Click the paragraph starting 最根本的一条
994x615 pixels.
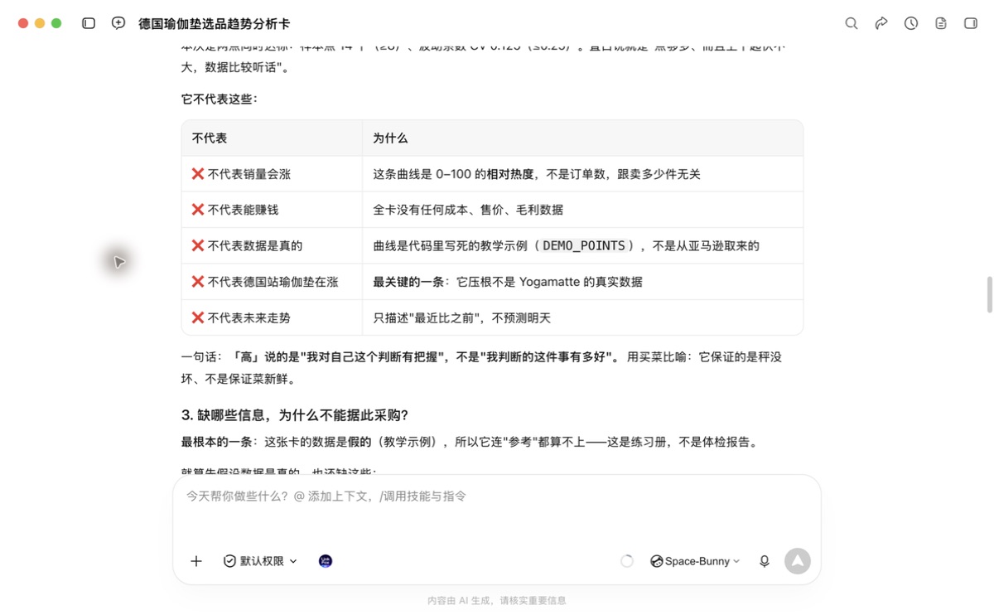470,443
